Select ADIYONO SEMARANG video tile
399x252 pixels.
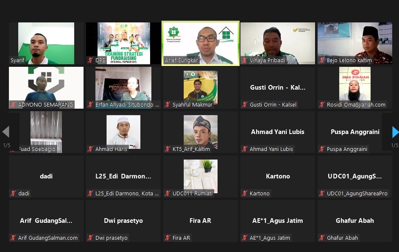46,88
